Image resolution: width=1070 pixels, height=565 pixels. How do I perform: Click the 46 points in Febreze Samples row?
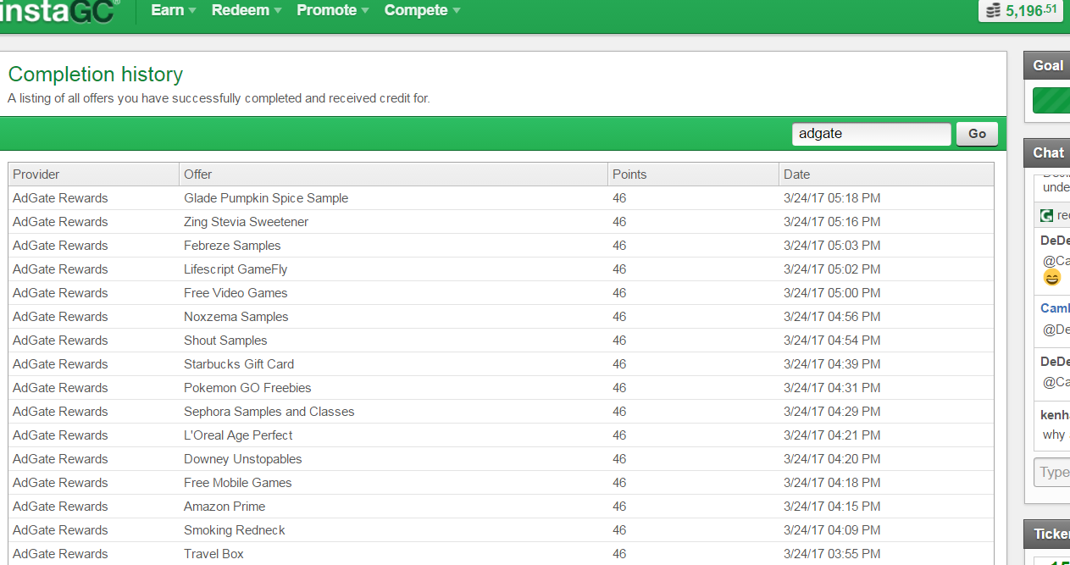[x=619, y=246]
